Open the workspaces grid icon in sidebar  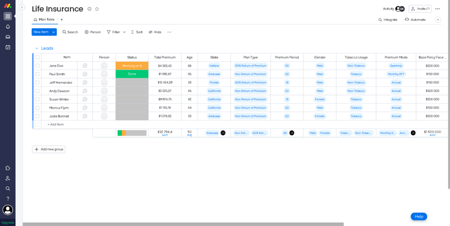[8, 16]
